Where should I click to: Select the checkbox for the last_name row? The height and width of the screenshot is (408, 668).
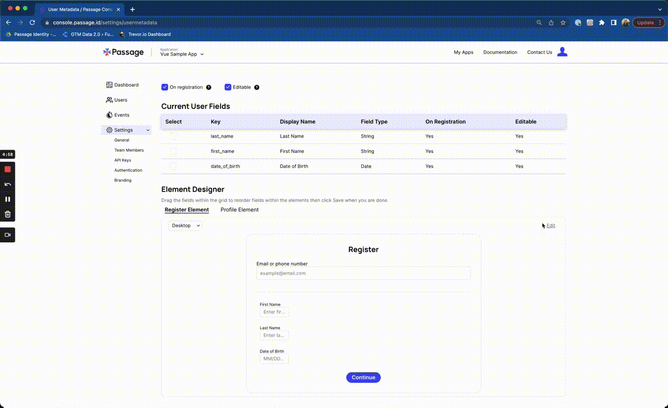click(172, 136)
